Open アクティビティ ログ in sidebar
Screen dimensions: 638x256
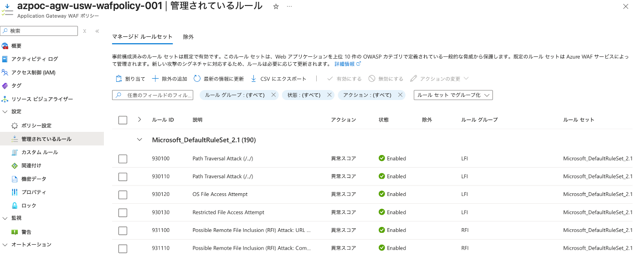pos(35,59)
